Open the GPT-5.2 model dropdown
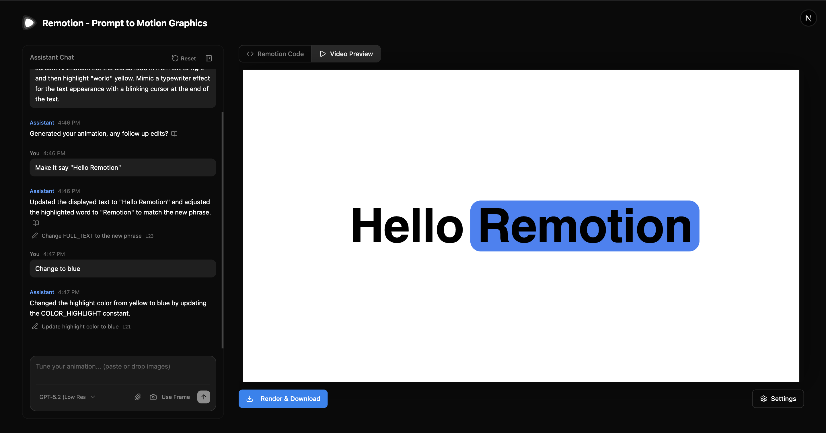 pos(67,397)
